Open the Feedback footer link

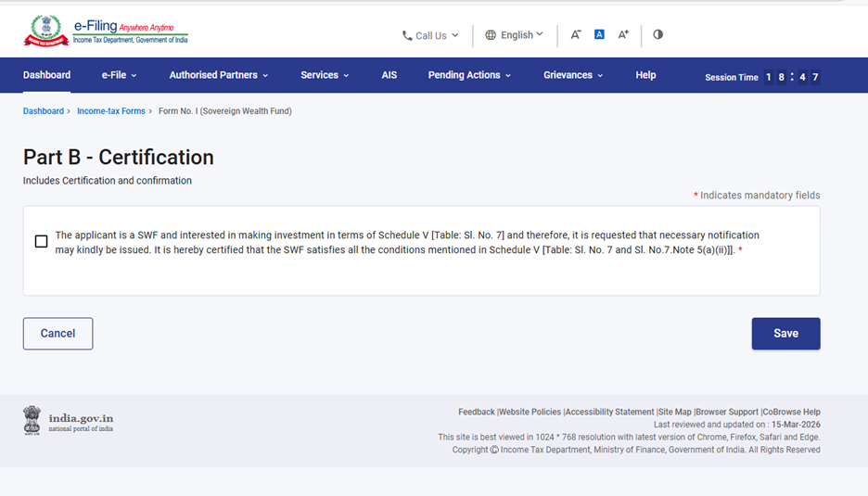476,412
